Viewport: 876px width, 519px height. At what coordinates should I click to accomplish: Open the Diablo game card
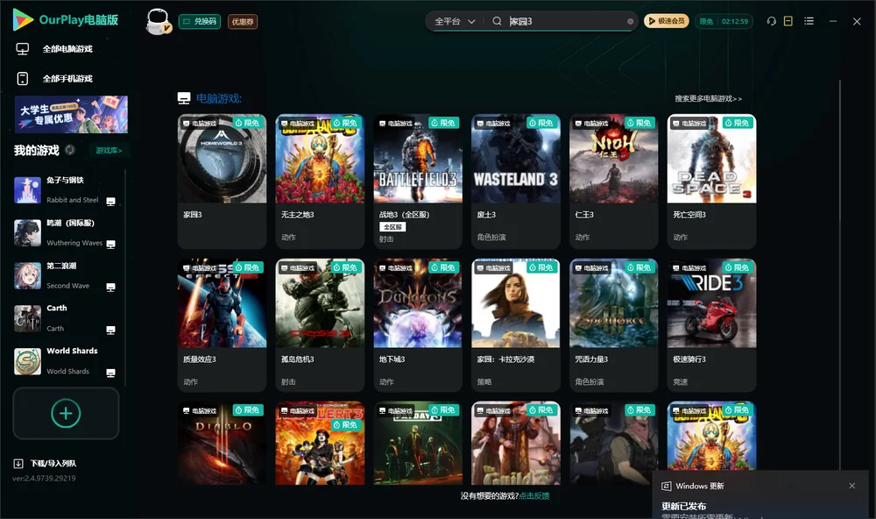tap(222, 443)
